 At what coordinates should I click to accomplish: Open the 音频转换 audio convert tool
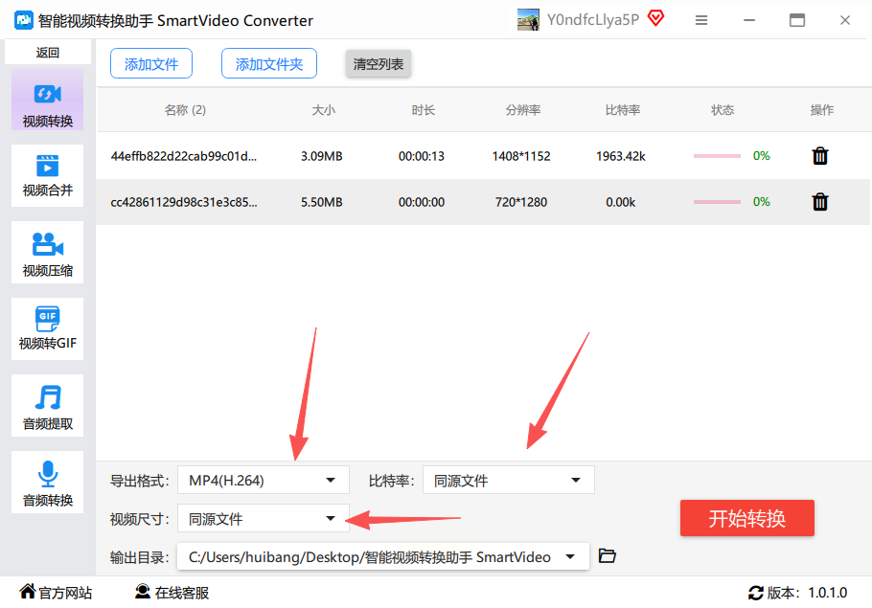(47, 483)
